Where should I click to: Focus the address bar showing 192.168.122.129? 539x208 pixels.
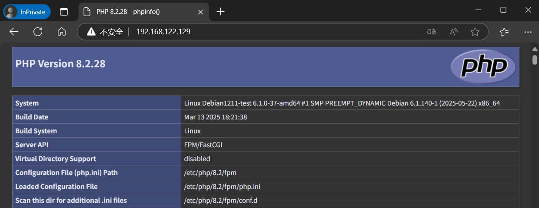click(163, 32)
